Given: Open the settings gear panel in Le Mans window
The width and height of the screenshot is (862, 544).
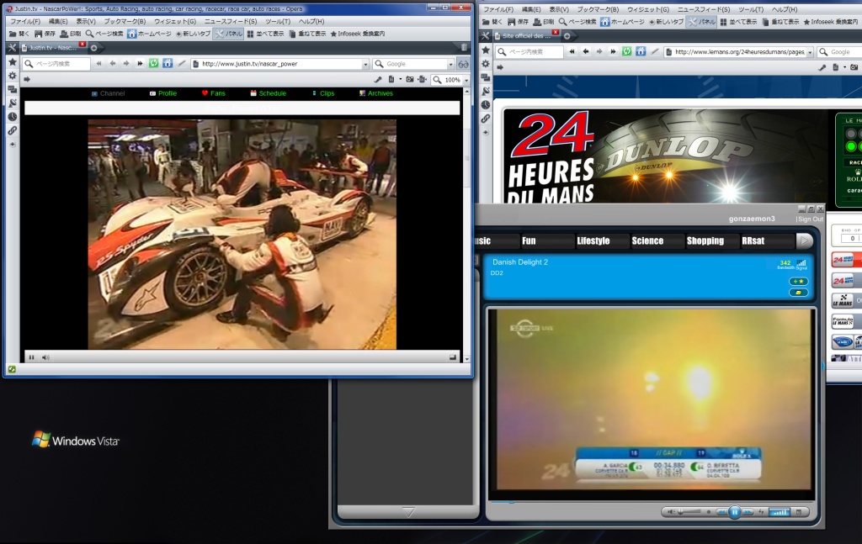Looking at the screenshot, I should pyautogui.click(x=486, y=64).
